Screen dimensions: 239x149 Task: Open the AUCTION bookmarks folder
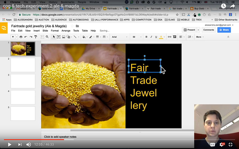click(42, 20)
